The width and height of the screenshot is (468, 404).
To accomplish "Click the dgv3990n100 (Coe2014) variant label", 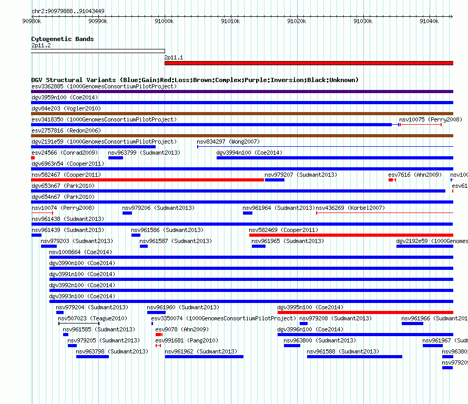I will click(82, 264).
